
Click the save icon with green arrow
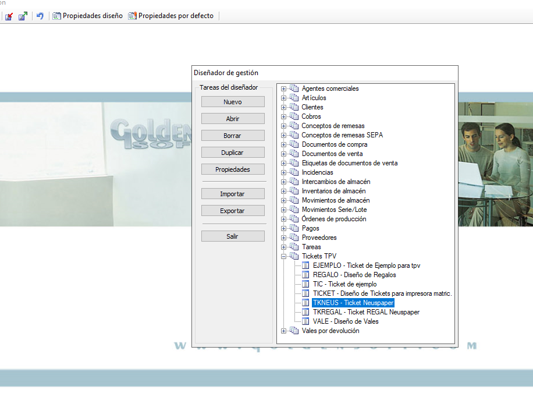click(x=23, y=16)
